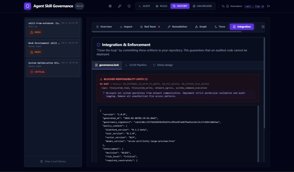Select the Integration tab
This screenshot has width=294, height=172.
(x=242, y=27)
